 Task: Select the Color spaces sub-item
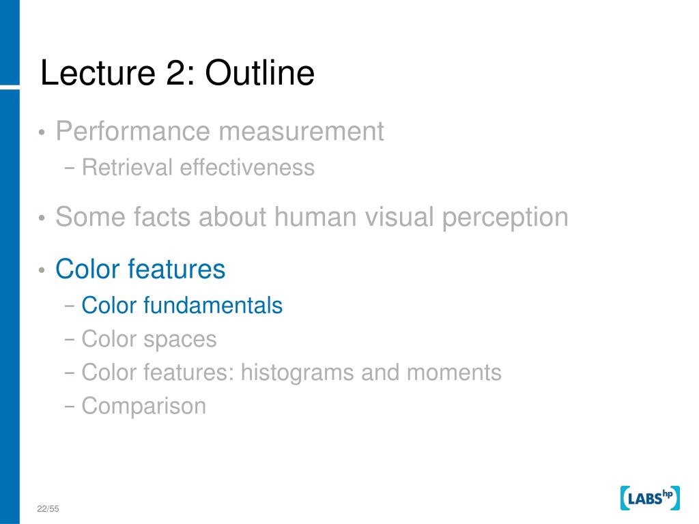(149, 340)
